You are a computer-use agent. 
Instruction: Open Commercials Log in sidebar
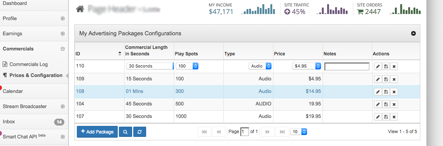pyautogui.click(x=28, y=64)
